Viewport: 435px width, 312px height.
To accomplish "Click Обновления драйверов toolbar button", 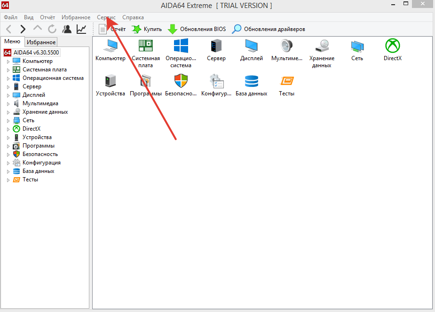I will (x=268, y=29).
